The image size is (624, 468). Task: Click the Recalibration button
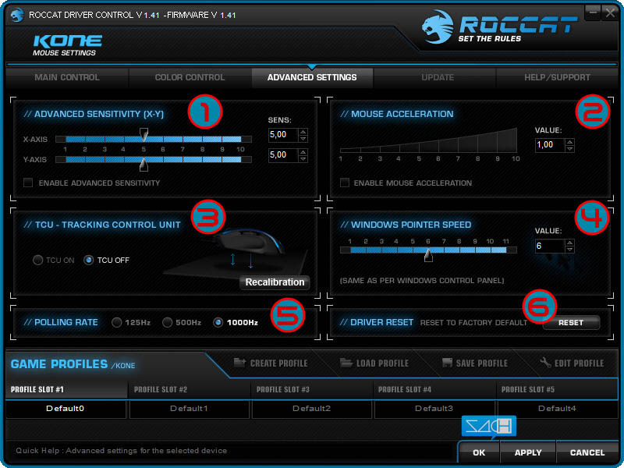point(275,282)
